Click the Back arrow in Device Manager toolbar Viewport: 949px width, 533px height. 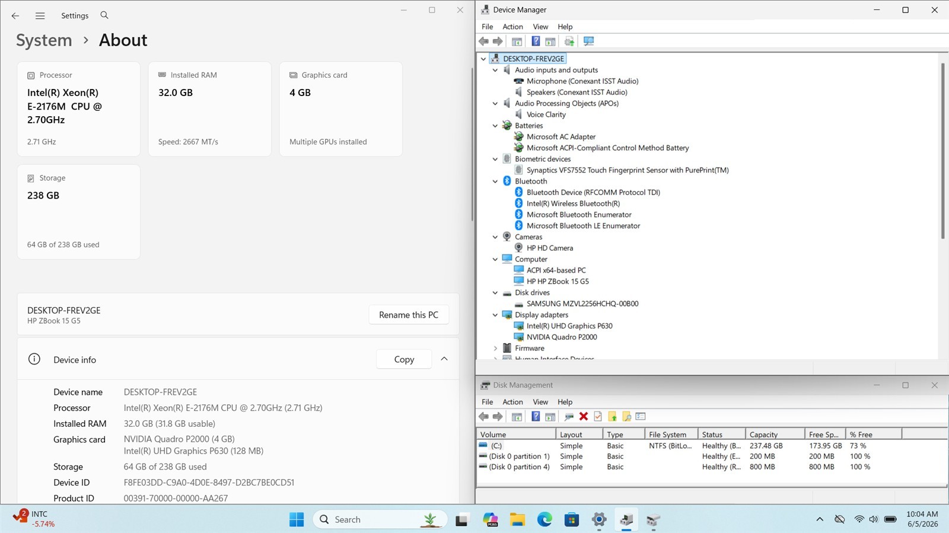coord(483,42)
